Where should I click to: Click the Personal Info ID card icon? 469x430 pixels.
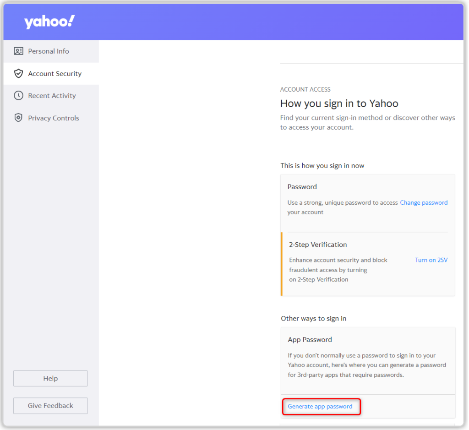tap(18, 51)
